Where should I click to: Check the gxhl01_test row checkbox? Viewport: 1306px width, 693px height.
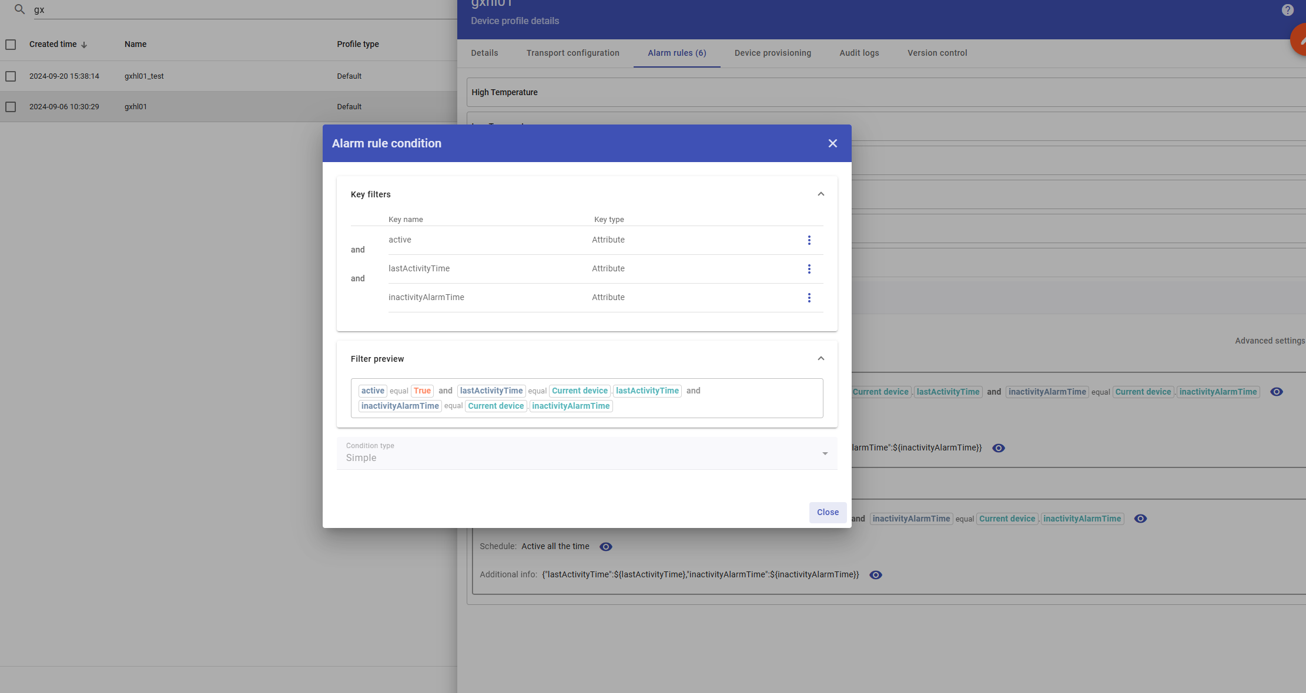tap(11, 76)
